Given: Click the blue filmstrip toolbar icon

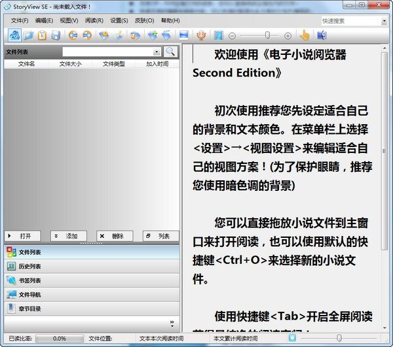Looking at the screenshot, I should point(219,35).
